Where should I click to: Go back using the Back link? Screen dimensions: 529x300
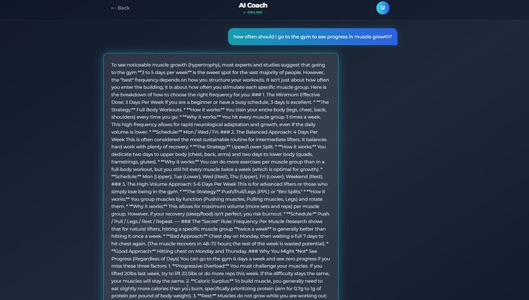click(121, 8)
